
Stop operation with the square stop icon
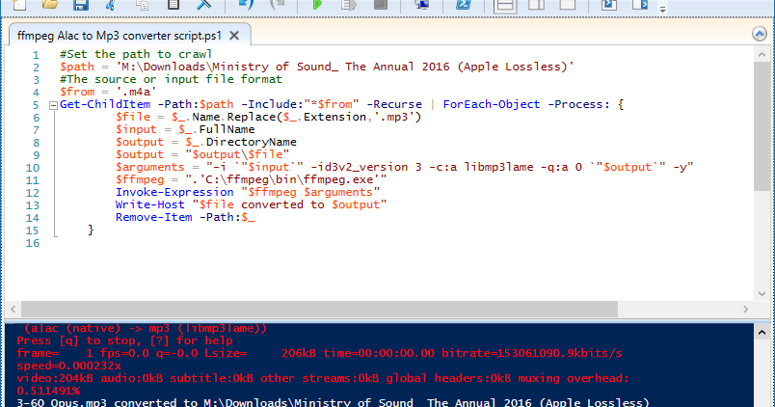[380, 5]
